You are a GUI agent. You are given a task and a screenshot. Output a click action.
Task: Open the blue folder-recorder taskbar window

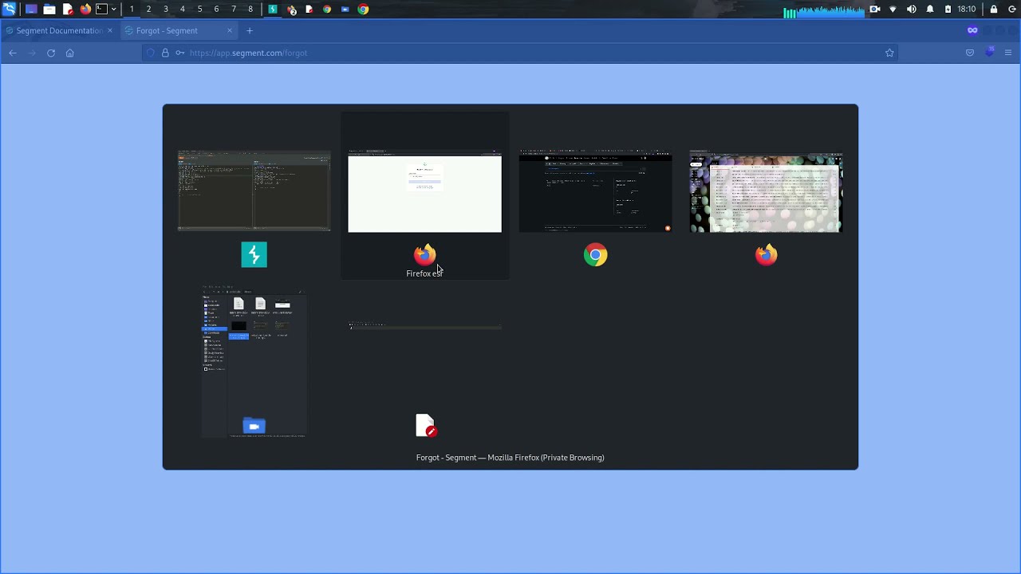(345, 10)
